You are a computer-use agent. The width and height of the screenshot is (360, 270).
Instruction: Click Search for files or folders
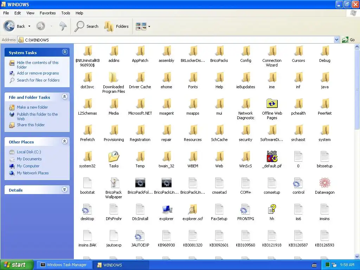(x=38, y=80)
